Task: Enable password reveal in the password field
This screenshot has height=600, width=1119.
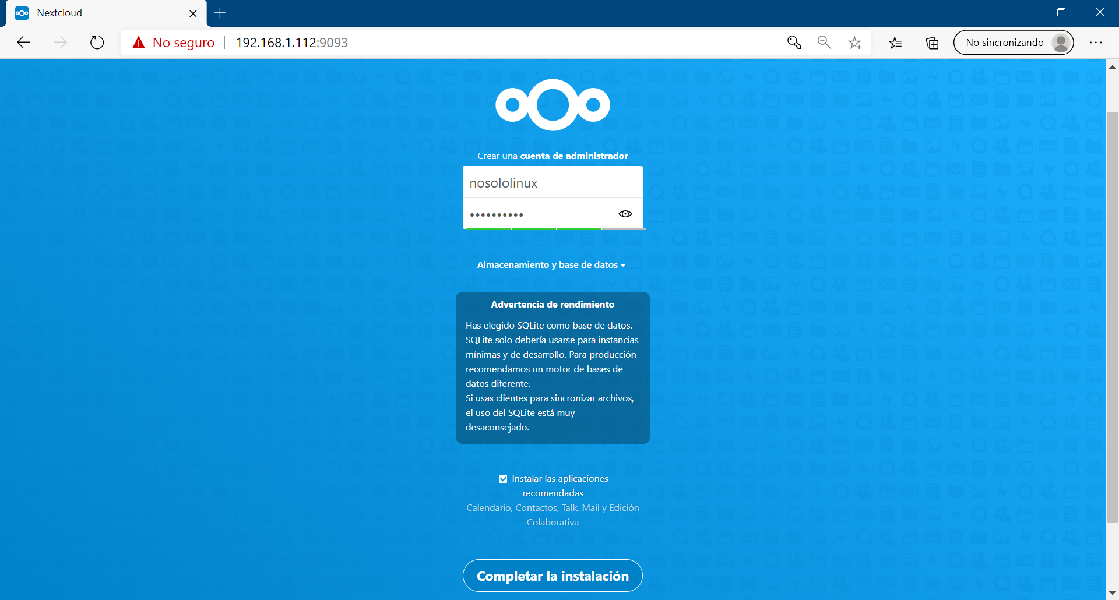Action: click(625, 213)
